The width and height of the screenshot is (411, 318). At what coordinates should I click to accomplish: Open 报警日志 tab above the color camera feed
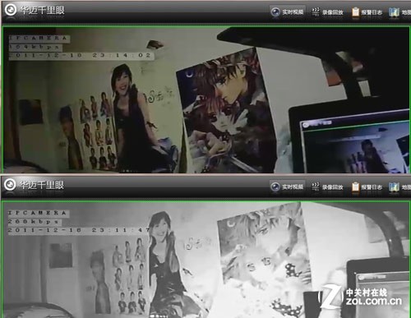click(367, 12)
